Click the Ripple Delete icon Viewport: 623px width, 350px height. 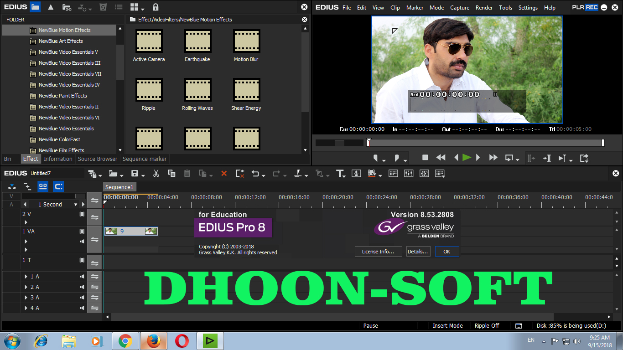pyautogui.click(x=240, y=173)
